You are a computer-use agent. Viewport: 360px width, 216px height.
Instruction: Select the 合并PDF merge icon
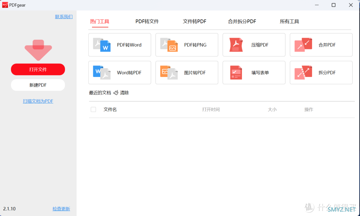click(303, 45)
